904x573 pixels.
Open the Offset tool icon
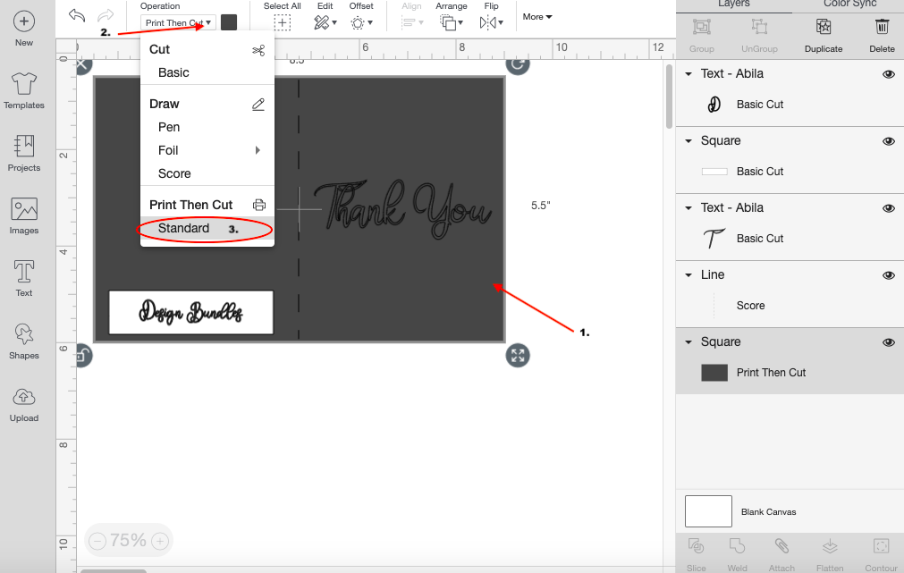tap(358, 23)
